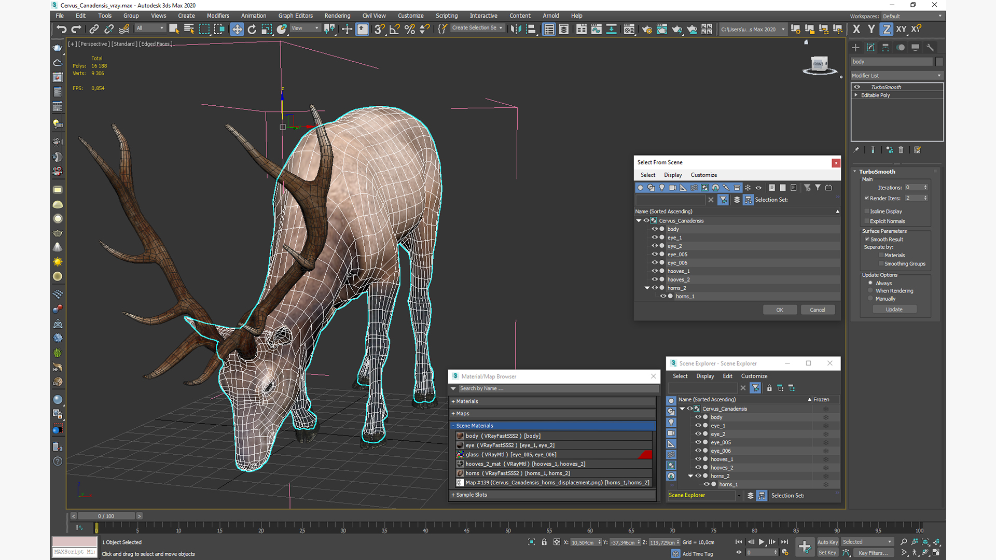Click the TurboSmooth Update button
996x560 pixels.
click(x=894, y=310)
